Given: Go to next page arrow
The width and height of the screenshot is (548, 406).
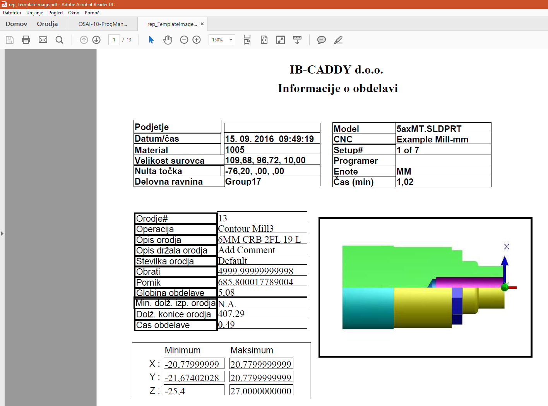Looking at the screenshot, I should [x=96, y=40].
